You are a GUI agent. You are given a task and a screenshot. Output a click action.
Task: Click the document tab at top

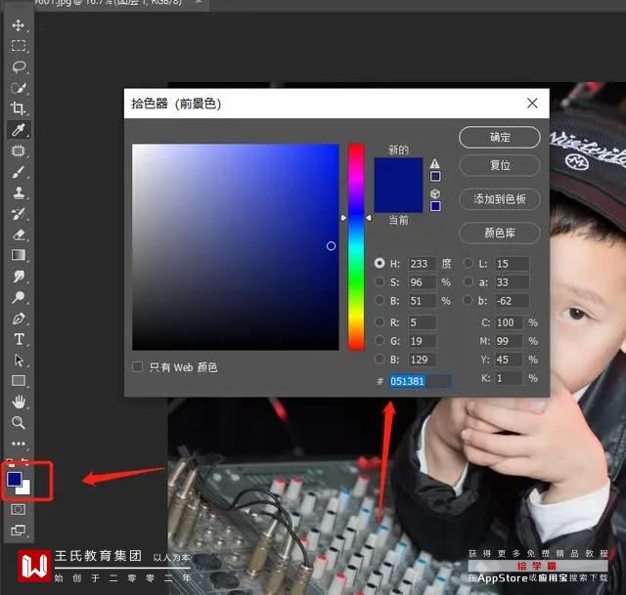119,3
